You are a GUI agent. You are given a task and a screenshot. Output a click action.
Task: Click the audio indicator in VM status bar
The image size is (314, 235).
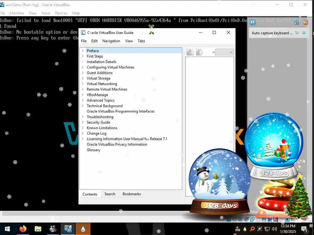240,219
